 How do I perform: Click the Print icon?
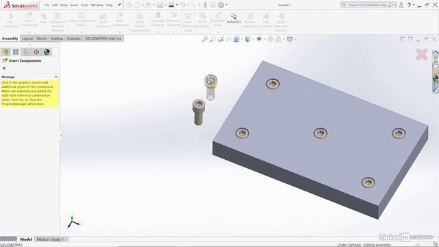tap(171, 5)
